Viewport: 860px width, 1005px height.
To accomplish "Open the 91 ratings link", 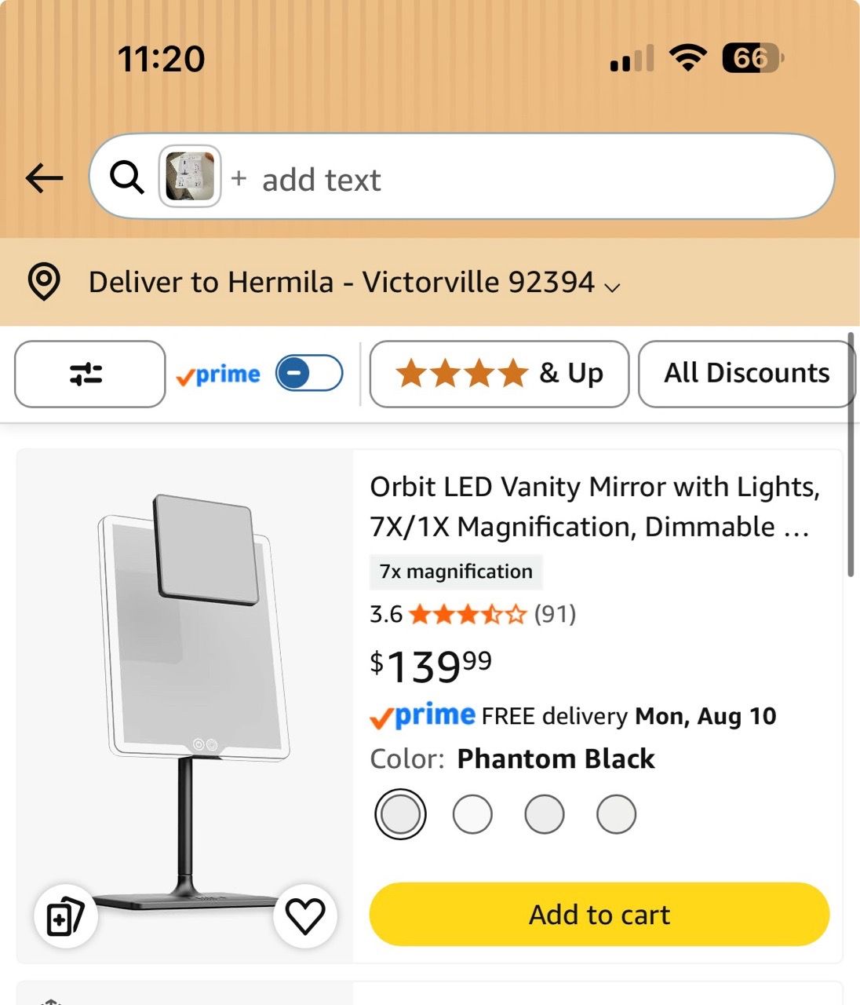I will click(556, 614).
